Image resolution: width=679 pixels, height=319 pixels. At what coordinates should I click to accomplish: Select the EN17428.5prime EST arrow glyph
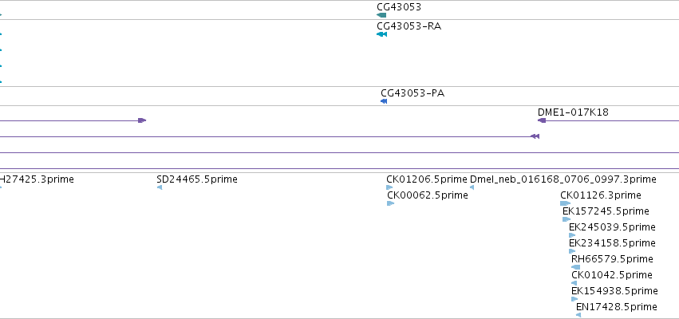[x=578, y=315]
